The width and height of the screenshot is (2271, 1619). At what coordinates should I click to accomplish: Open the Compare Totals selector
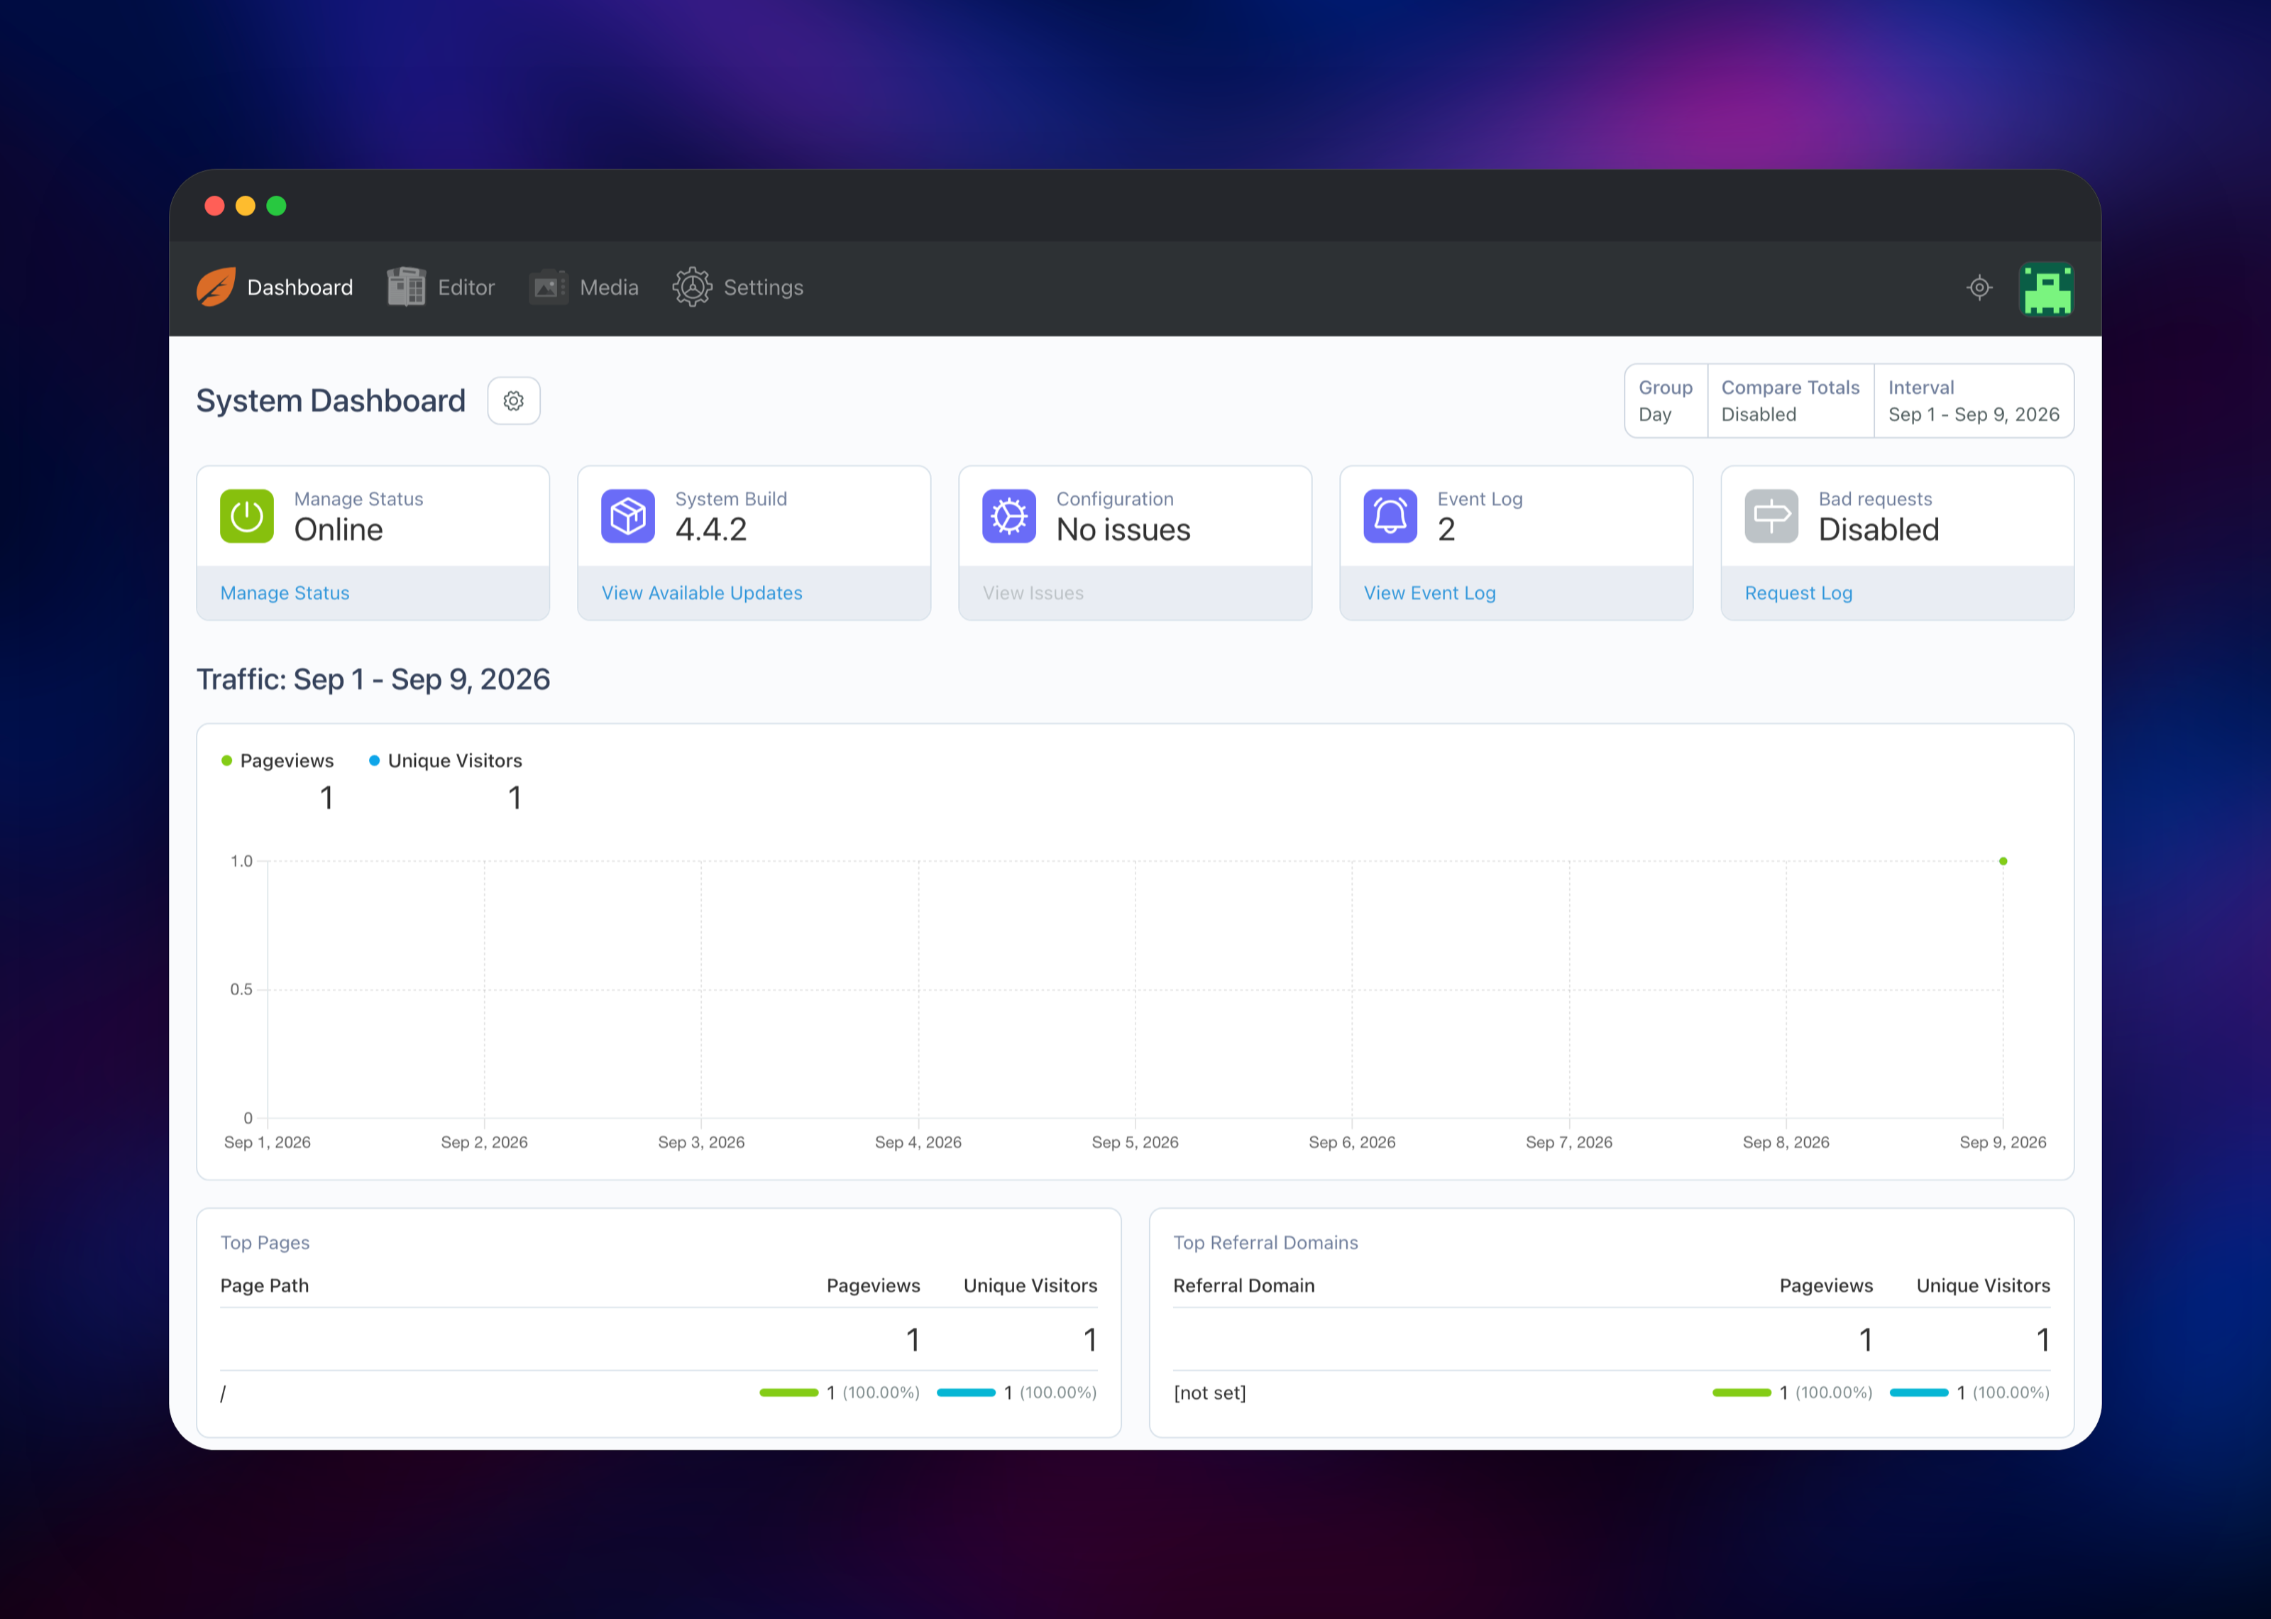point(1791,401)
